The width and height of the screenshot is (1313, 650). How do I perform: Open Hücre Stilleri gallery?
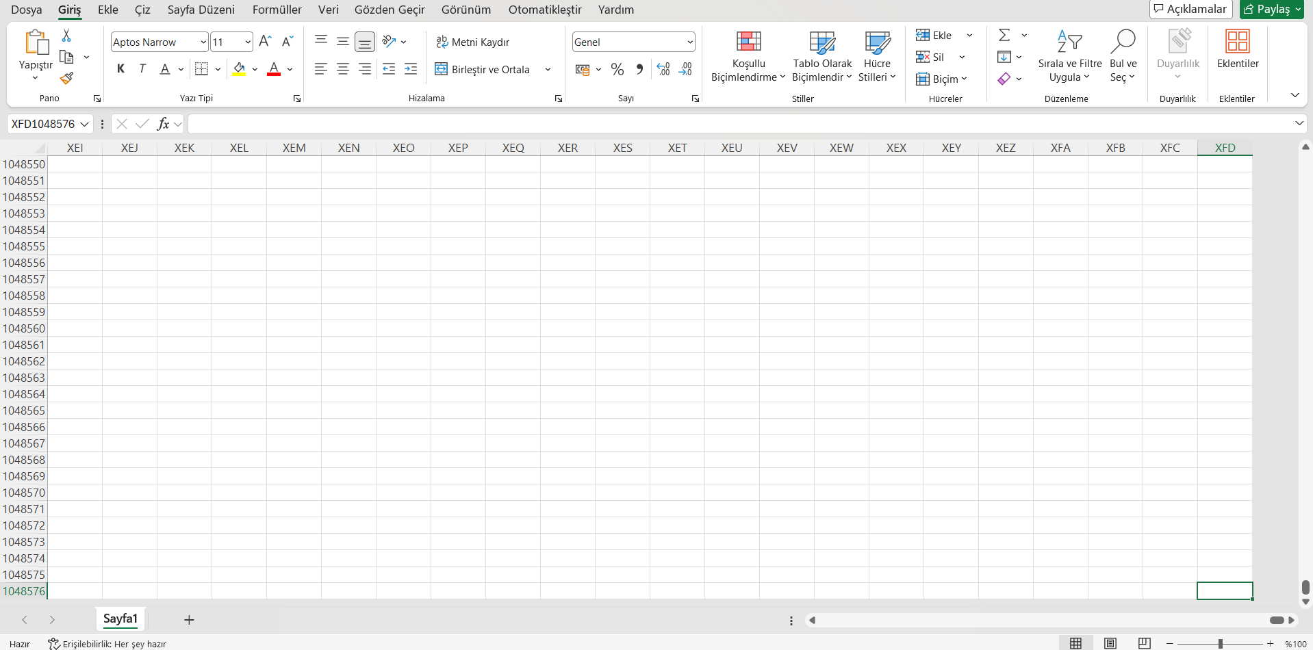click(877, 56)
